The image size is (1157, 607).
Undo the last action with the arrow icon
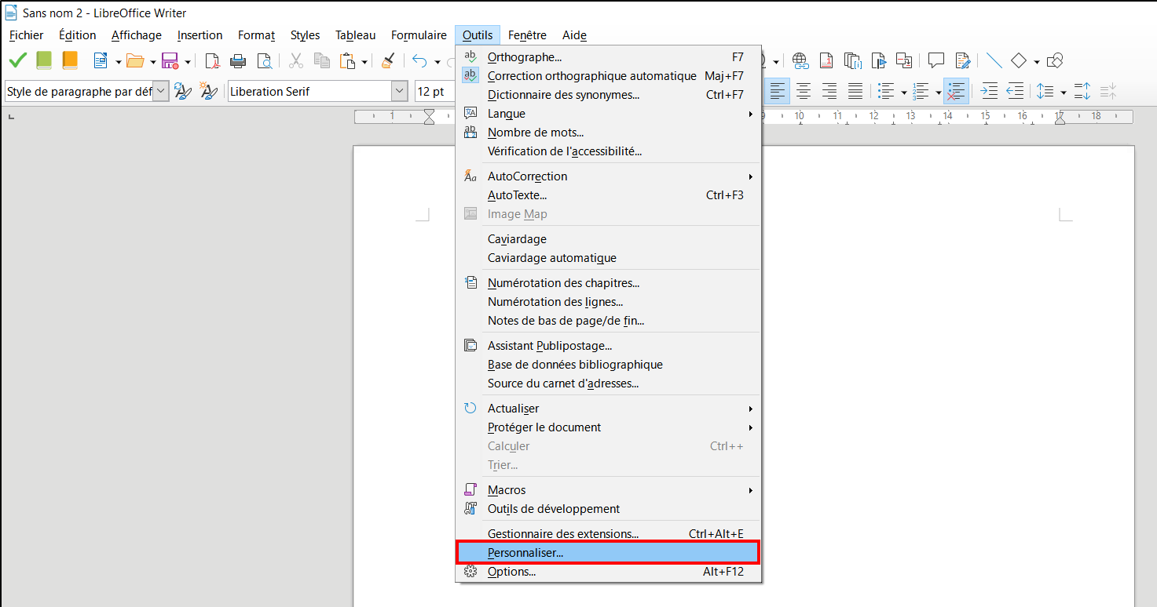point(420,60)
